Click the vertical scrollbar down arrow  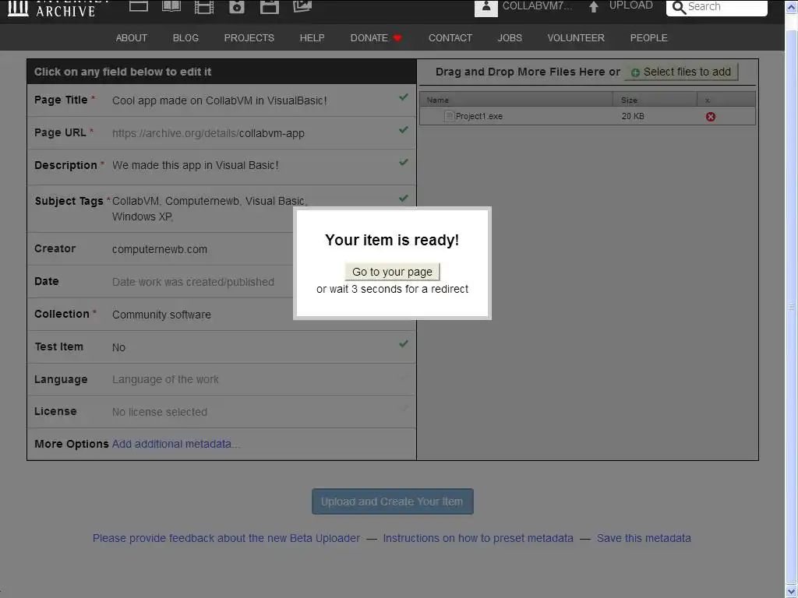pos(792,591)
